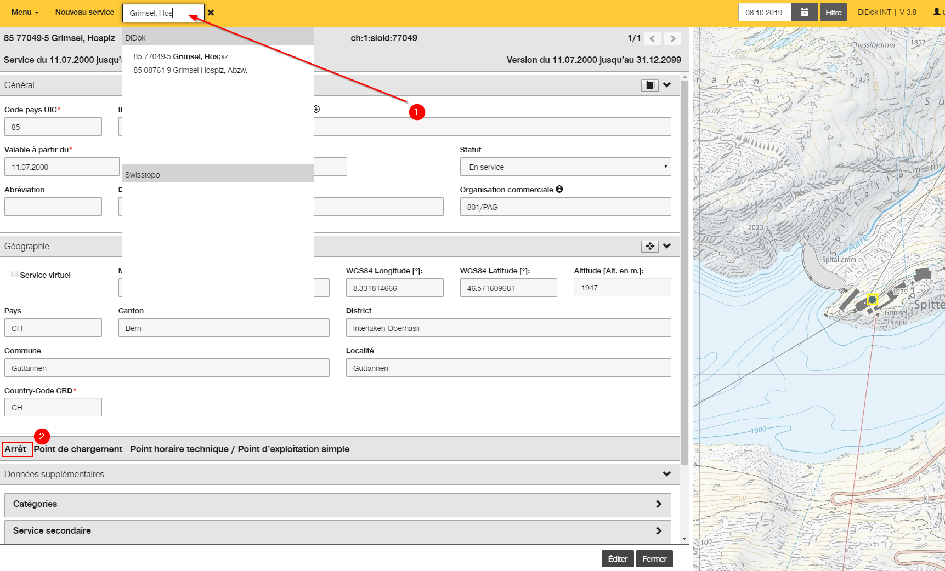The width and height of the screenshot is (945, 571).
Task: Select the Arrêt tab
Action: click(x=15, y=449)
